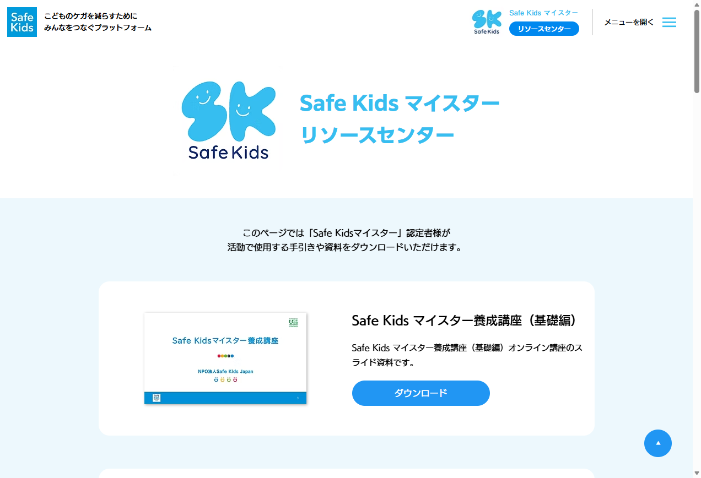Click the SK mascot icon beside the header links
Viewport: 701px width, 478px height.
tap(487, 22)
